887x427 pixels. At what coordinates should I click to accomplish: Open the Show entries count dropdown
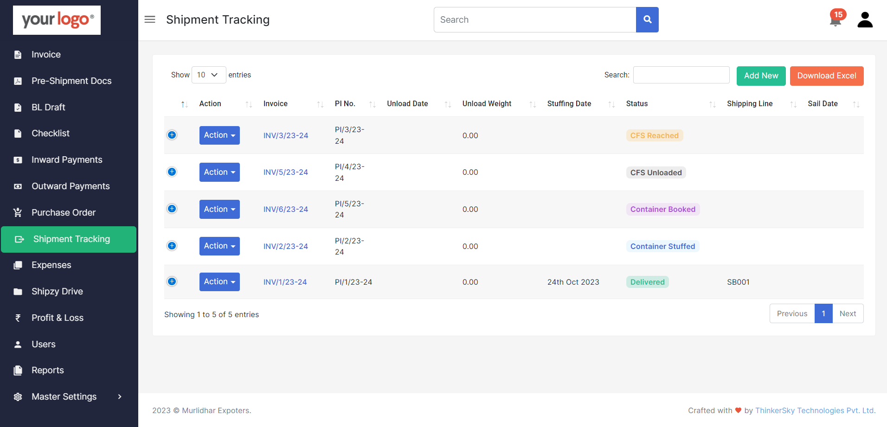(x=208, y=75)
